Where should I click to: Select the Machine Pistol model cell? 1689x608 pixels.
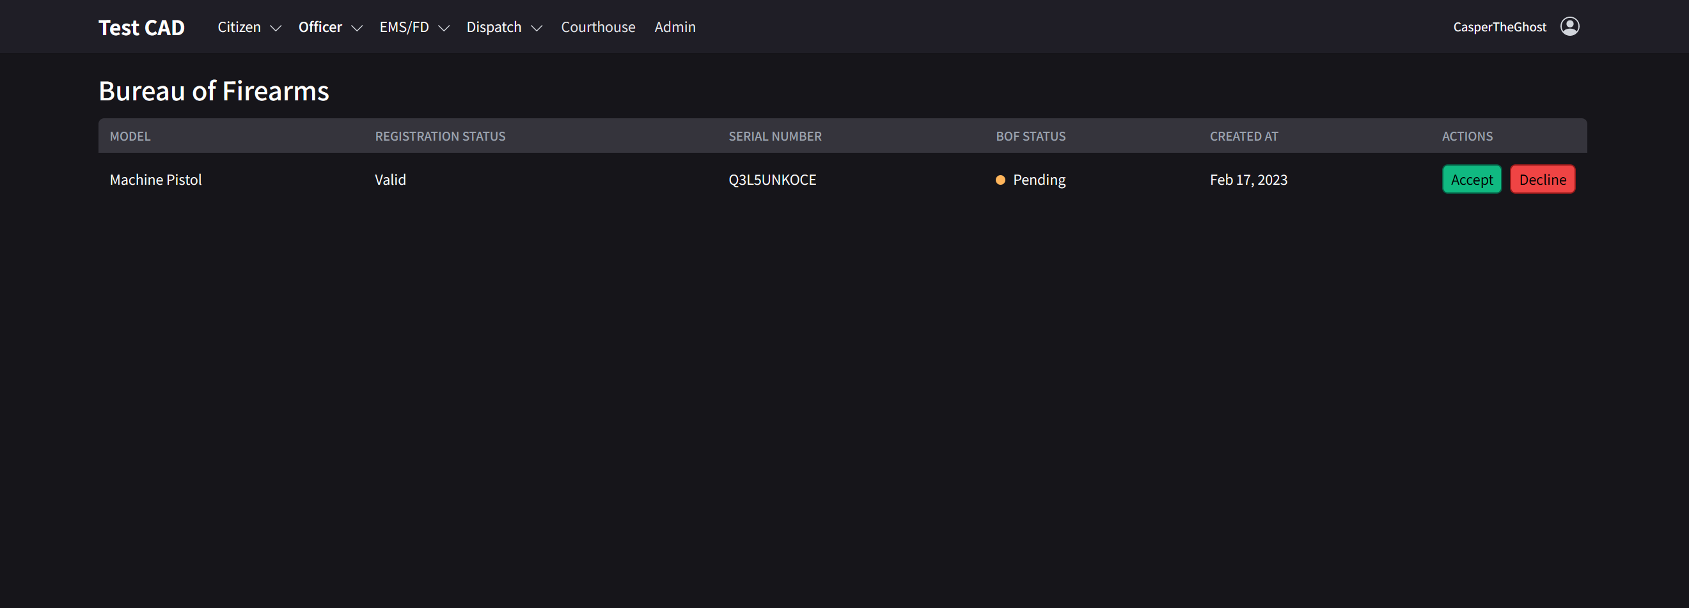[x=155, y=180]
